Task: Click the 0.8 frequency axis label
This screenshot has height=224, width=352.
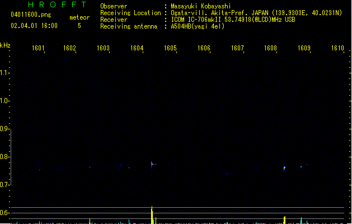Action: [4, 157]
